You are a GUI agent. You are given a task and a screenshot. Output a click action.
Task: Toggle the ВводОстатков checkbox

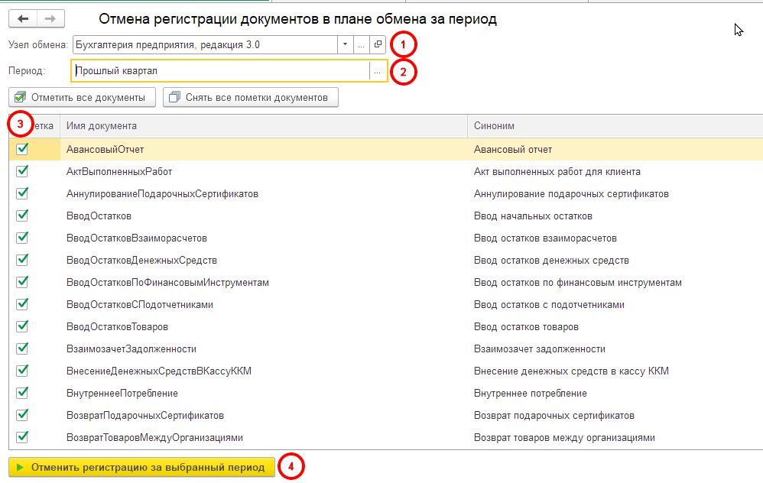pyautogui.click(x=22, y=216)
